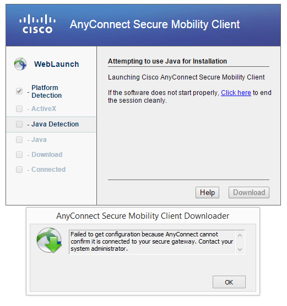
Task: Click the Downloader green arrow icon
Action: [49, 240]
